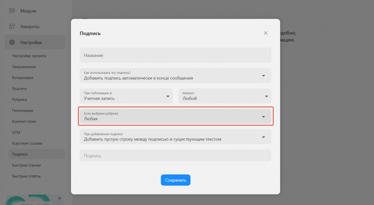Viewport: 374px width, 205px height.
Task: Click the Модули grid icon
Action: click(x=12, y=11)
